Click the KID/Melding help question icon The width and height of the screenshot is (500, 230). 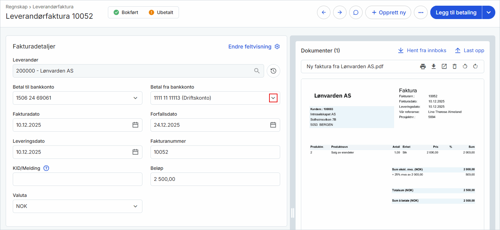(x=46, y=168)
